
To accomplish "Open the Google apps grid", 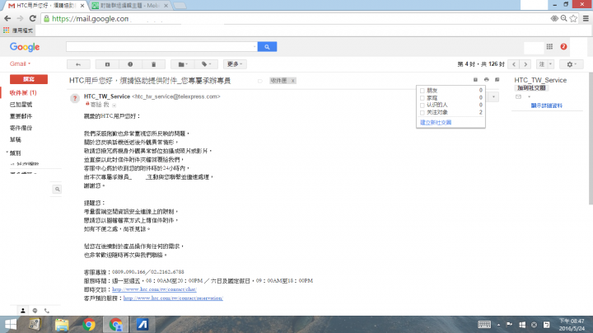I will pos(549,46).
